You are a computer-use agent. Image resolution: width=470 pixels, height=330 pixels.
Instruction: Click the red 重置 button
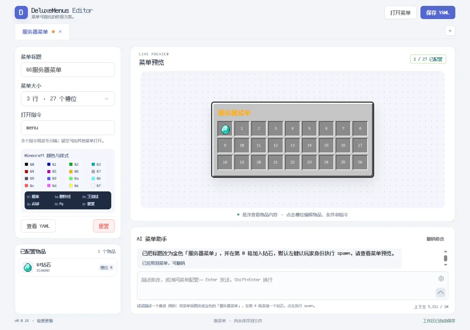pyautogui.click(x=104, y=226)
